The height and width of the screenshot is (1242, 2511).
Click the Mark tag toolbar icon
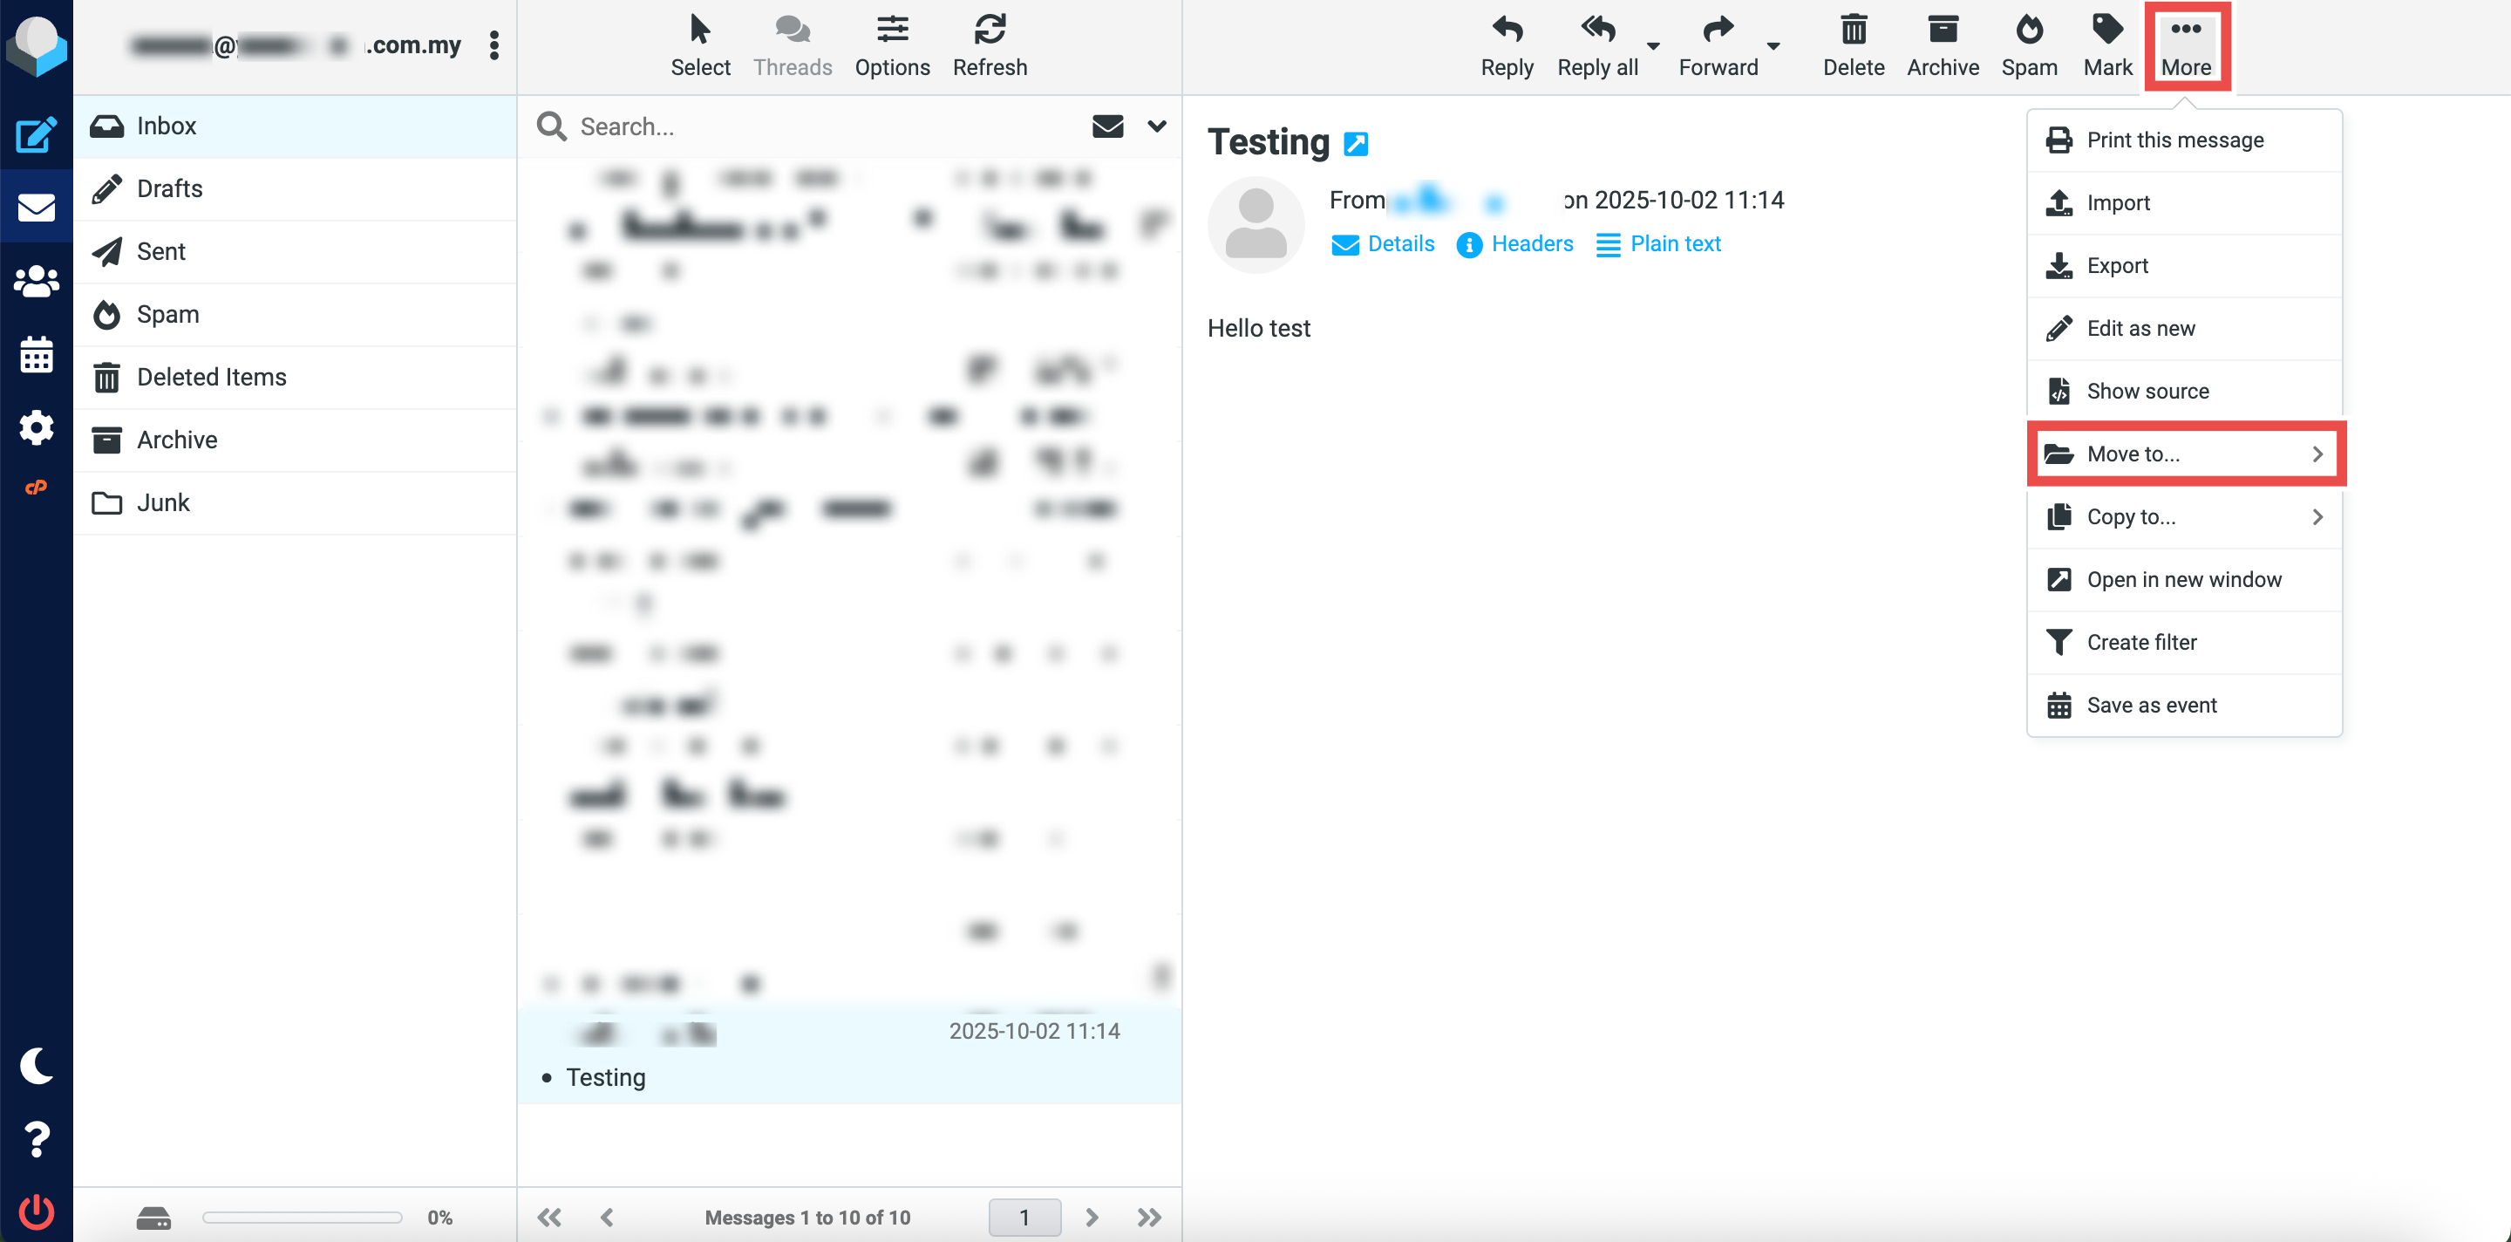click(x=2106, y=44)
